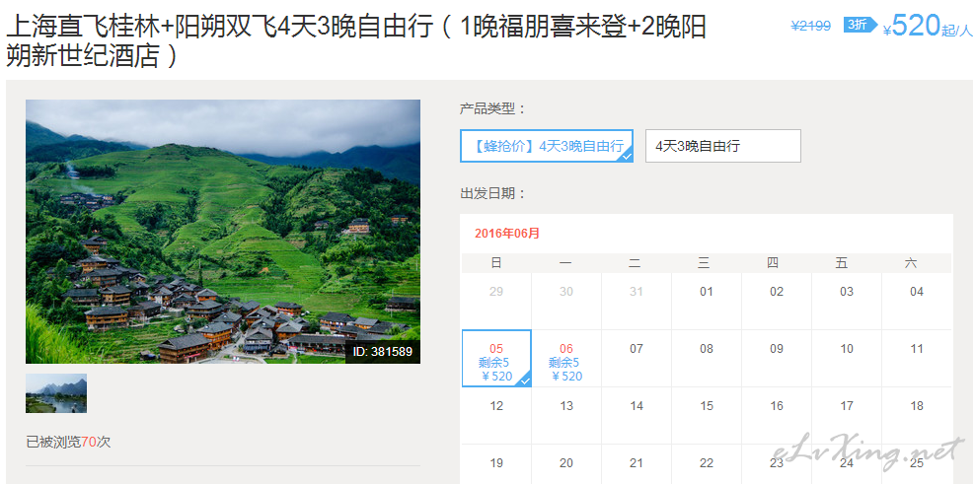The width and height of the screenshot is (975, 484).
Task: Click calendar date 22
Action: 707,464
